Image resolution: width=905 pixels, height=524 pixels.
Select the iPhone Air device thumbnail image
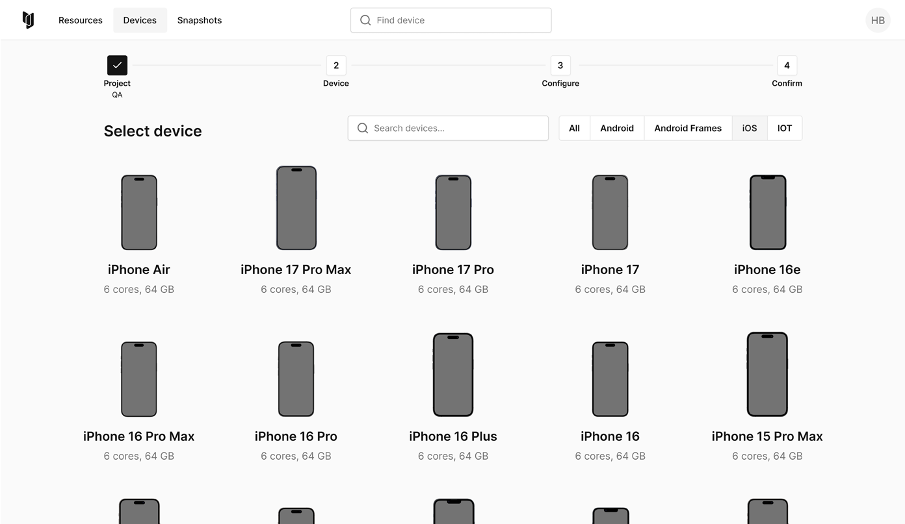pos(138,212)
